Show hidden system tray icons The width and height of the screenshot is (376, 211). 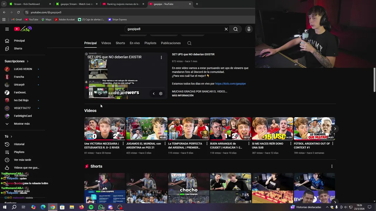[327, 207]
